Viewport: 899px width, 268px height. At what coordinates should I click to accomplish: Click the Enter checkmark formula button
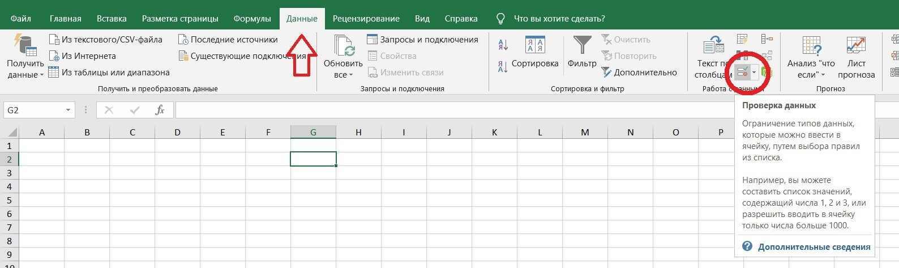[135, 110]
